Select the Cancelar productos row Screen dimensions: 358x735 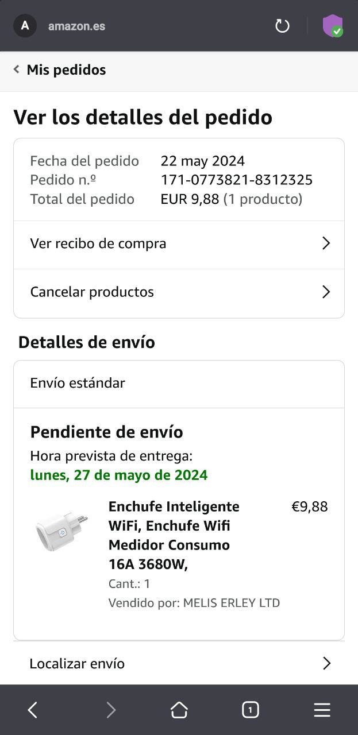92,292
